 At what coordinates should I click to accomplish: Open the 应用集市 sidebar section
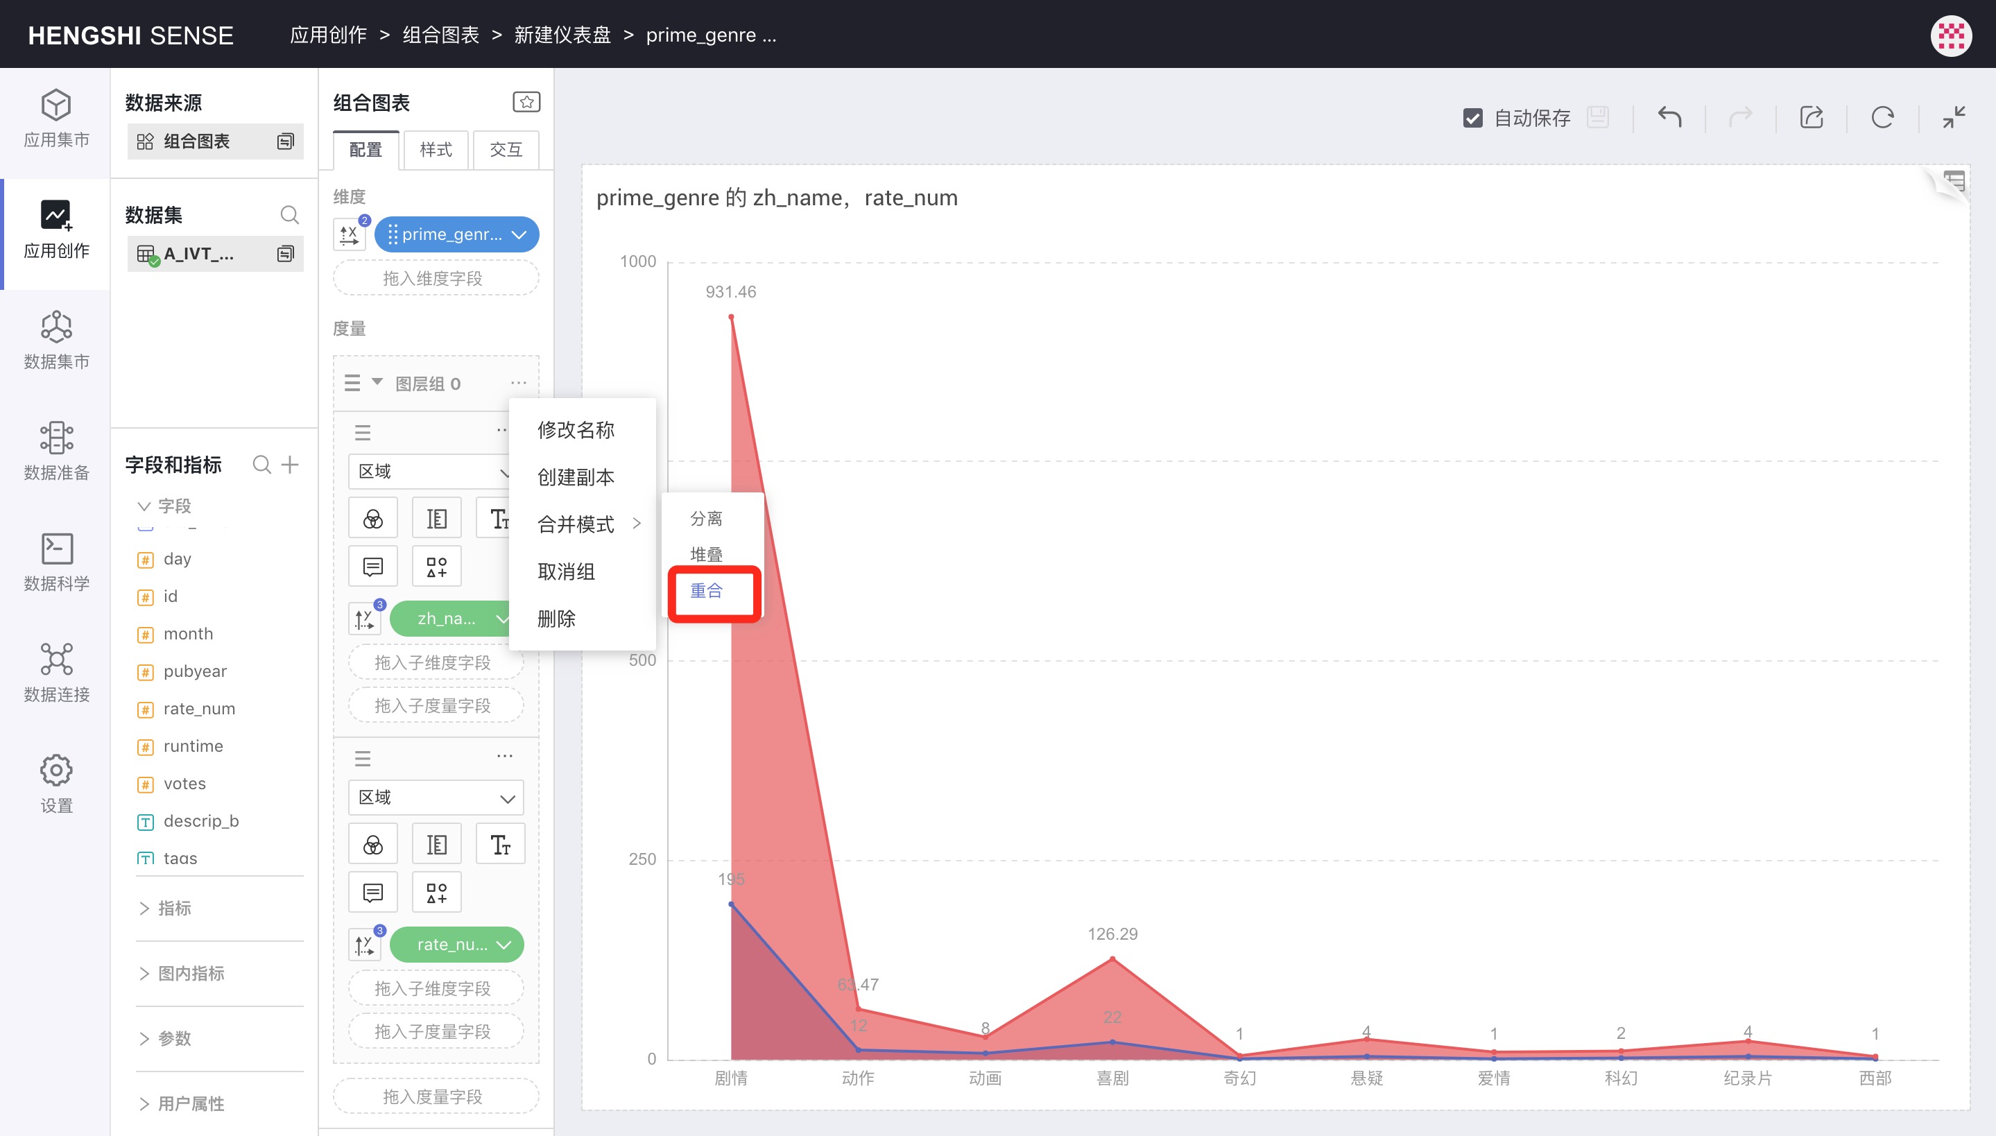click(x=56, y=119)
